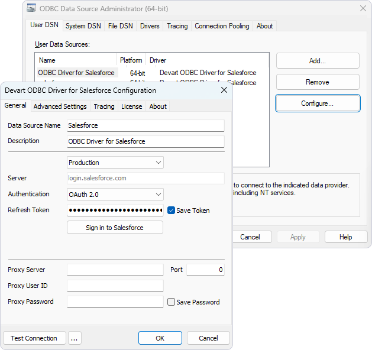Open About tab in ODBC Administrator
The image size is (372, 350).
coord(264,26)
